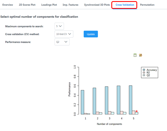
Task: Click the red star marker on plot
Action: pyautogui.click(x=137, y=111)
